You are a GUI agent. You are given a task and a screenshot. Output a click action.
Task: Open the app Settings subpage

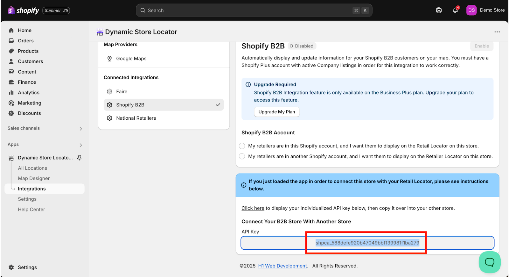[27, 199]
